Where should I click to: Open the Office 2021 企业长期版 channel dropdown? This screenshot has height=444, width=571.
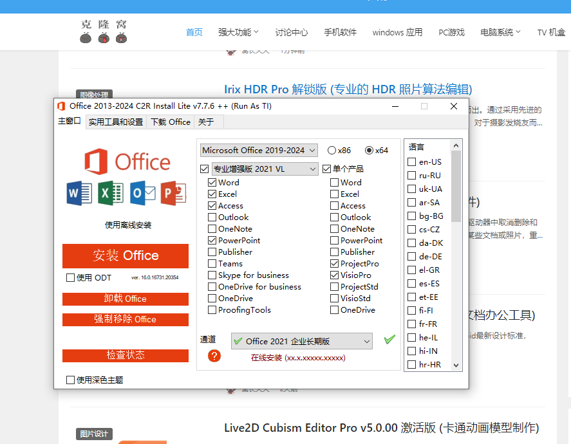pos(302,341)
